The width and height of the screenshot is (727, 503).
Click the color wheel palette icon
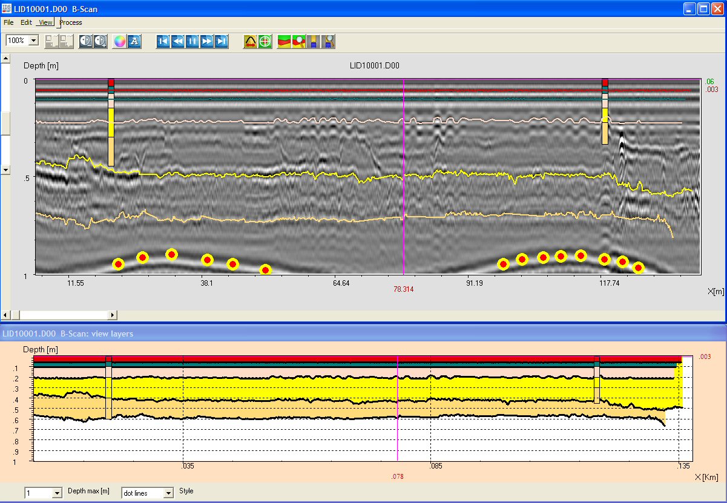pyautogui.click(x=120, y=41)
